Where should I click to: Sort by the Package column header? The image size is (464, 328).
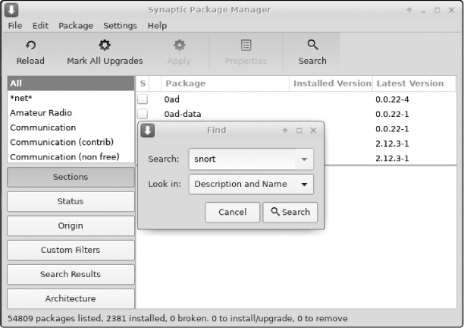(x=225, y=84)
